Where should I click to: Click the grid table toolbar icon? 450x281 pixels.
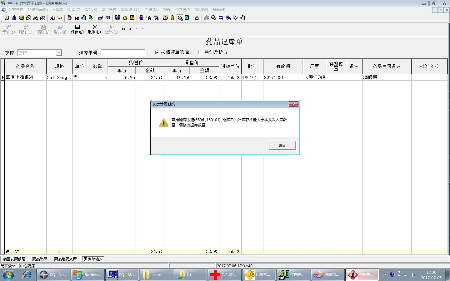[117, 18]
